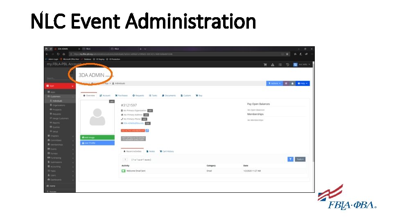Click add next to No Primary Organization
This screenshot has height=221, width=393.
coord(150,110)
